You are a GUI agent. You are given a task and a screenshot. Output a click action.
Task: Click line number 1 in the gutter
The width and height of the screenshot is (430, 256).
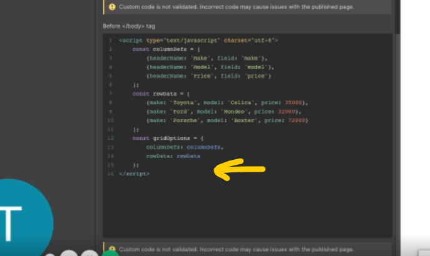[110, 41]
